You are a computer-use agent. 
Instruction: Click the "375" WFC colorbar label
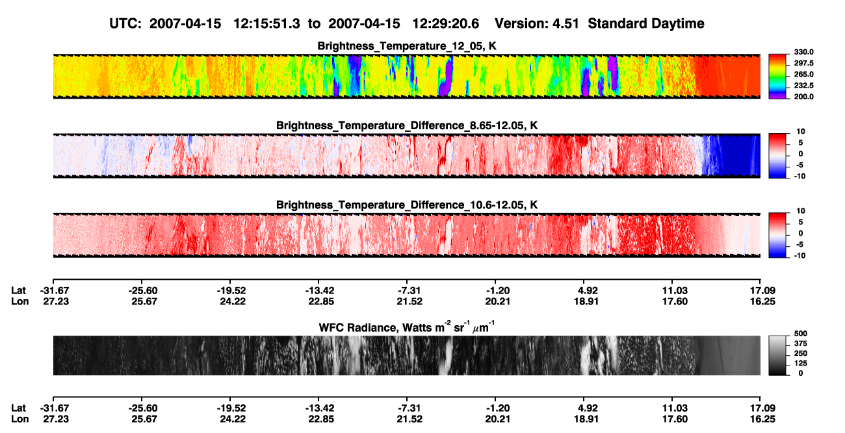801,344
